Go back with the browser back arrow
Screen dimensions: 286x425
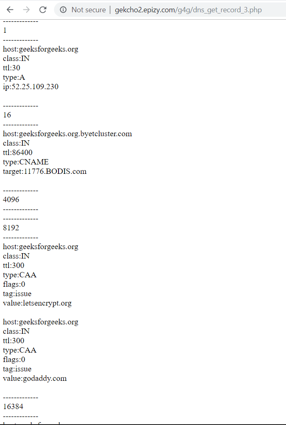[10, 10]
